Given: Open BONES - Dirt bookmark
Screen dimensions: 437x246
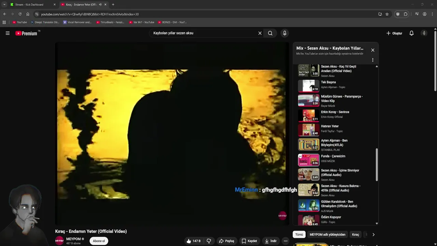Looking at the screenshot, I should pyautogui.click(x=172, y=22).
